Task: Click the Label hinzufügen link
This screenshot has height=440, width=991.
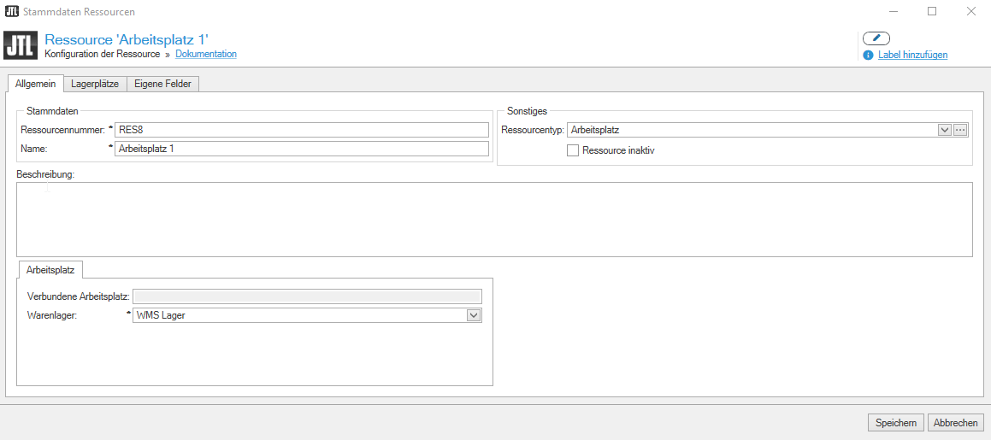Action: coord(912,55)
